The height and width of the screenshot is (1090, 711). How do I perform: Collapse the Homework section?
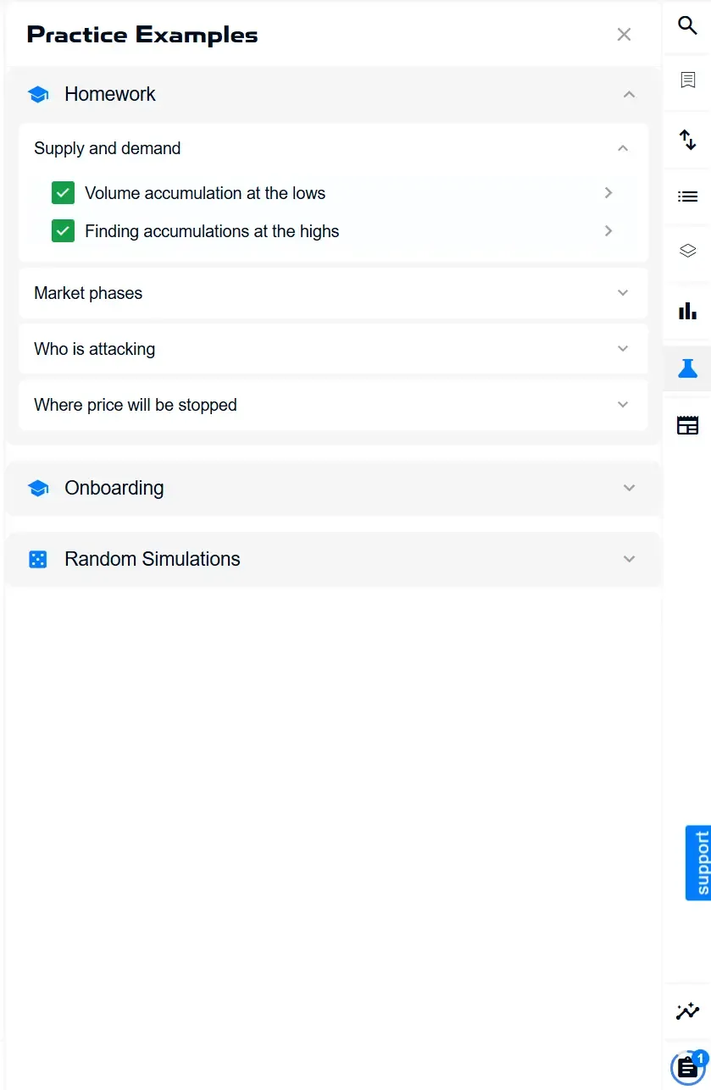629,94
